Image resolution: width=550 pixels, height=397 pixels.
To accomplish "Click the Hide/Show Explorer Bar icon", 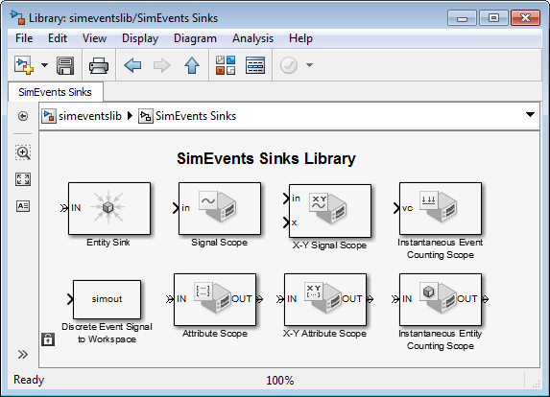I will pos(23,116).
